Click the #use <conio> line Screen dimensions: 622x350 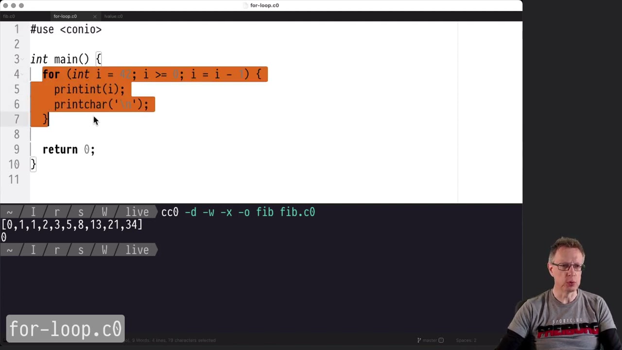(66, 30)
